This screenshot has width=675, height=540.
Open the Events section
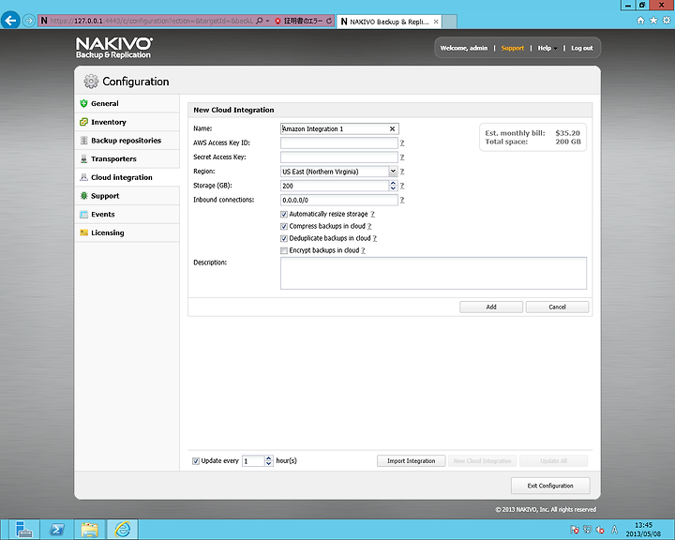127,215
